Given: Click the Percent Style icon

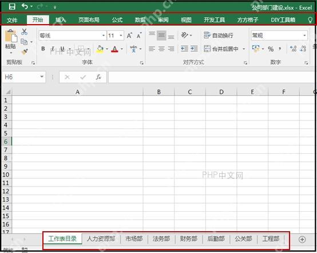Looking at the screenshot, I should tap(271, 49).
